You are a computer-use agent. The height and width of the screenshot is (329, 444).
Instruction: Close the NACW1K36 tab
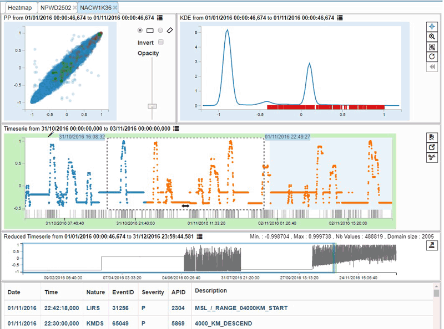(115, 8)
